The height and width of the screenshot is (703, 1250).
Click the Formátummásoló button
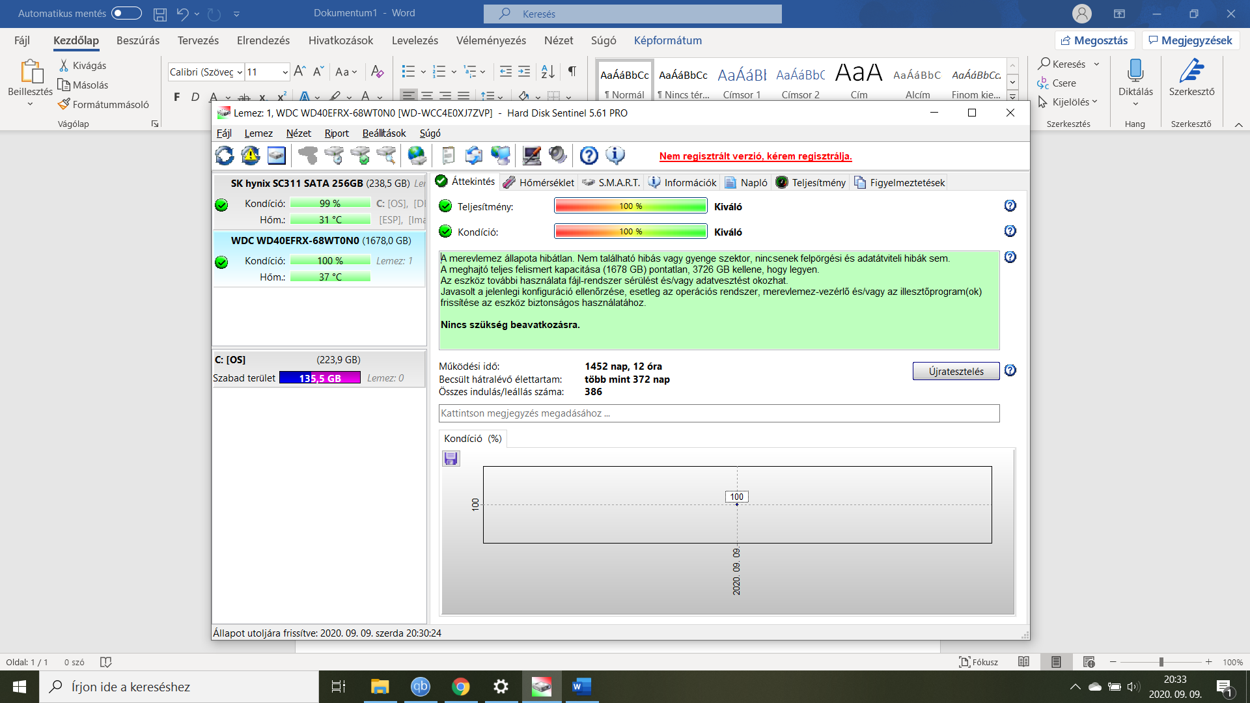point(104,104)
